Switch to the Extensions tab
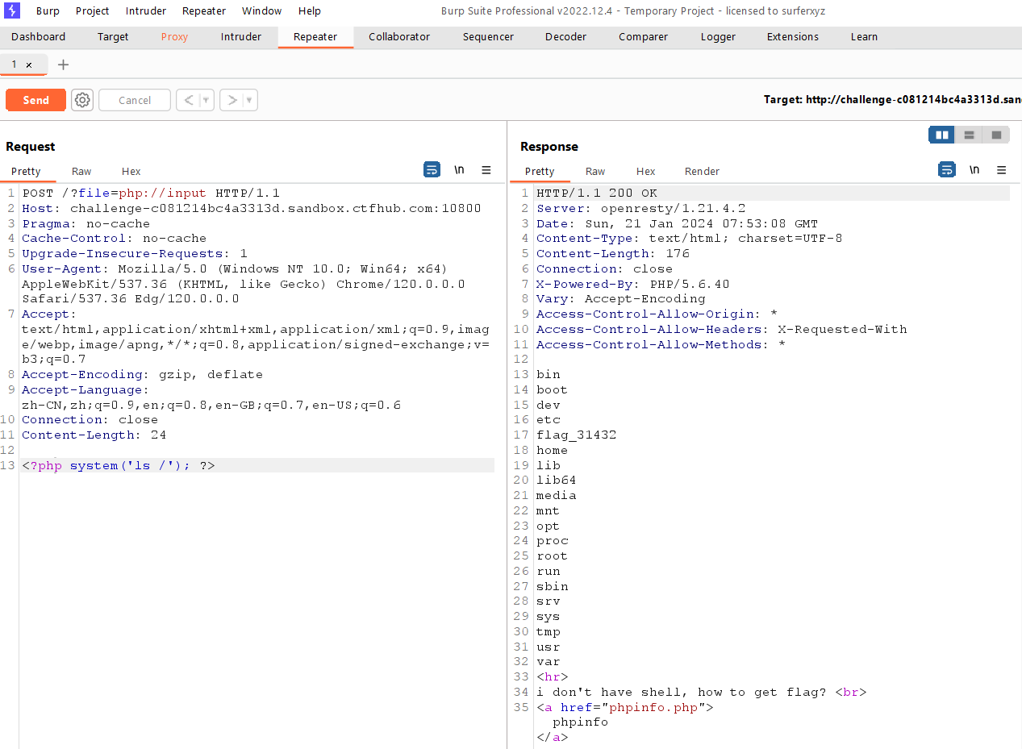Screen dimensions: 1022x749 (793, 37)
